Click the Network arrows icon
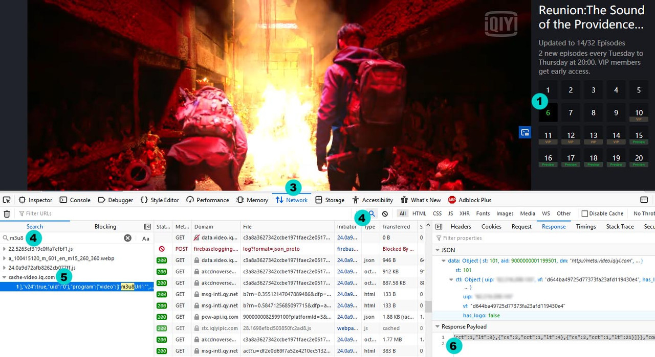 [x=279, y=200]
